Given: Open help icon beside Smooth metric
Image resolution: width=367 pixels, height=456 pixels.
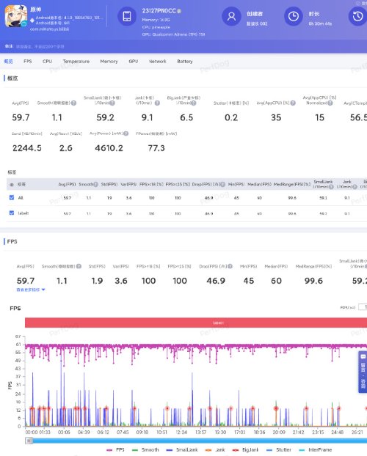Looking at the screenshot, I should 73,103.
